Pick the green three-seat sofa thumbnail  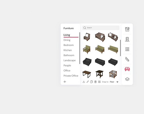coord(113,49)
